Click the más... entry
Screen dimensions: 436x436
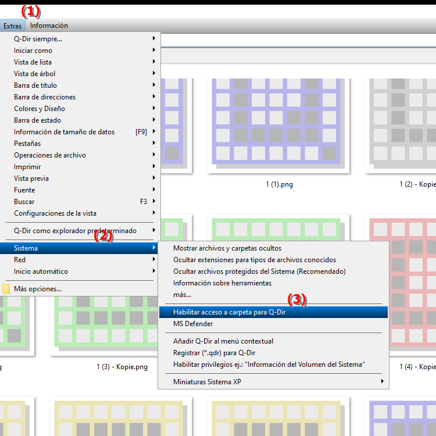[x=273, y=295]
